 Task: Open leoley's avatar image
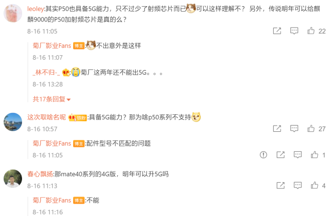(x=13, y=13)
